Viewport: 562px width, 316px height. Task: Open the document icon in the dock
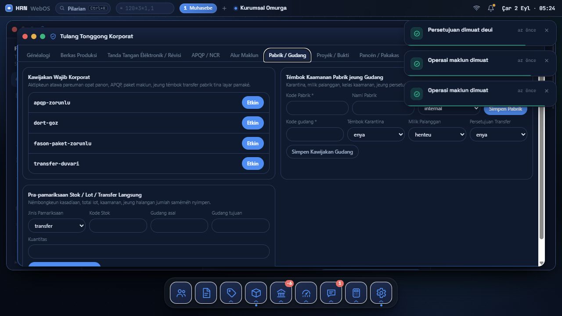click(x=206, y=293)
